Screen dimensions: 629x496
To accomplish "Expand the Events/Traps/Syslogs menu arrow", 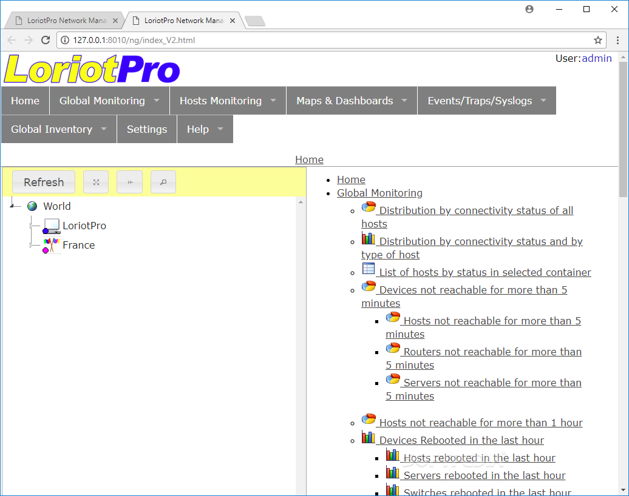I will (x=543, y=101).
